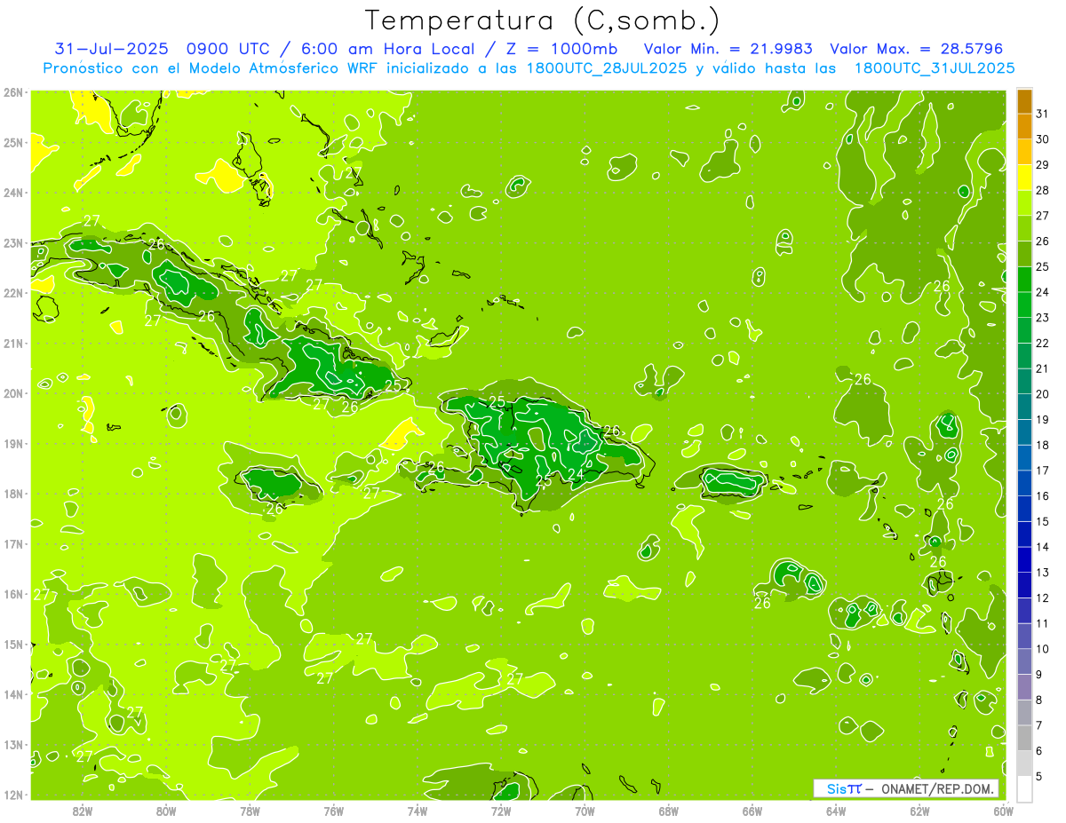The image size is (1066, 823).
Task: Click legend value '18' on the color bar
Action: point(1043,445)
